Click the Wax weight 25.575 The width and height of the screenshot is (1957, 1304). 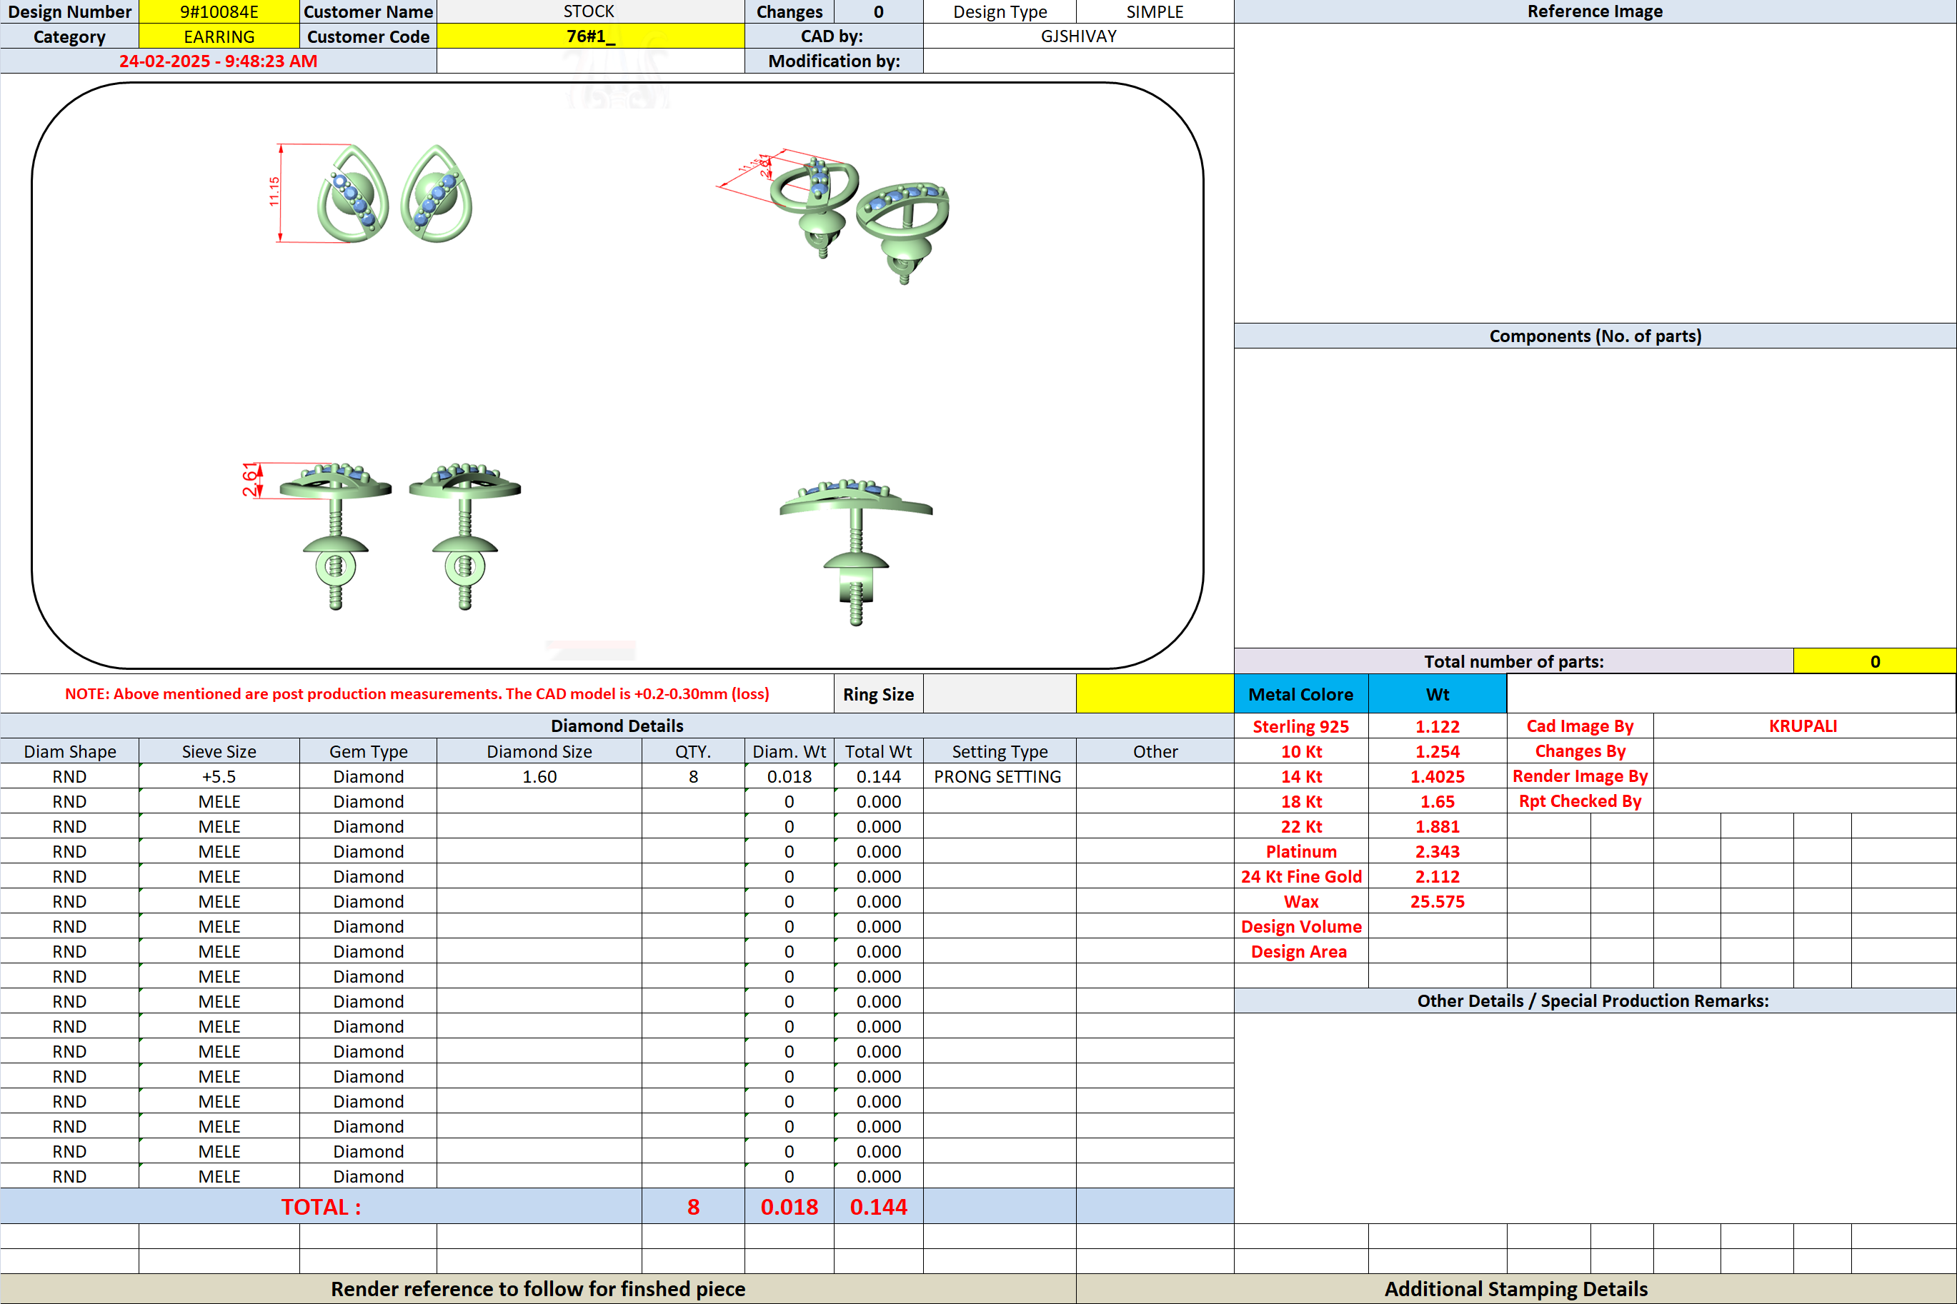pos(1437,901)
